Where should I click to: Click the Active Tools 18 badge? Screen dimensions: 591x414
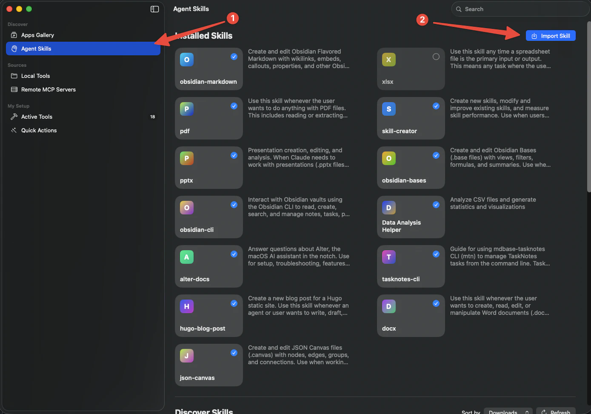point(152,117)
